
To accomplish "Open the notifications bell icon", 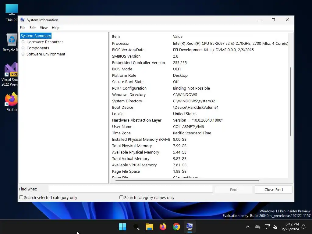I will click(304, 227).
